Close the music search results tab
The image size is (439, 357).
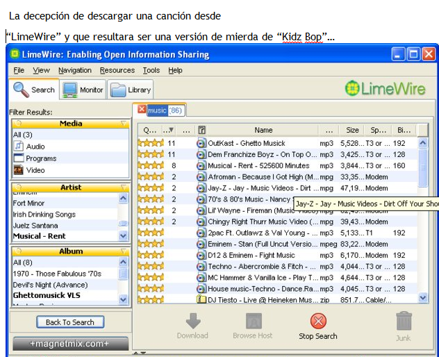point(142,109)
